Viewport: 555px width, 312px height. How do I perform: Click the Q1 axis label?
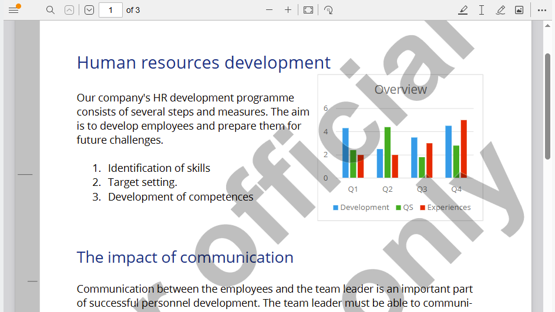coord(353,189)
